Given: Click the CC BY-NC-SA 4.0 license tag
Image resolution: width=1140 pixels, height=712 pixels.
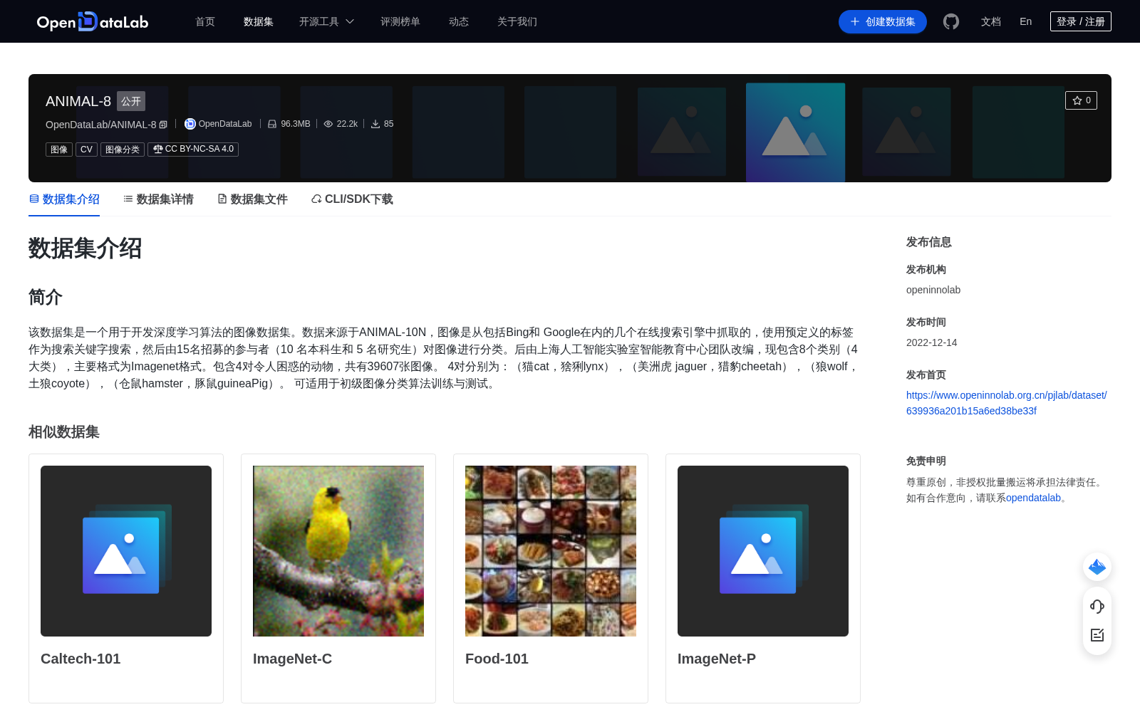Looking at the screenshot, I should pos(193,150).
